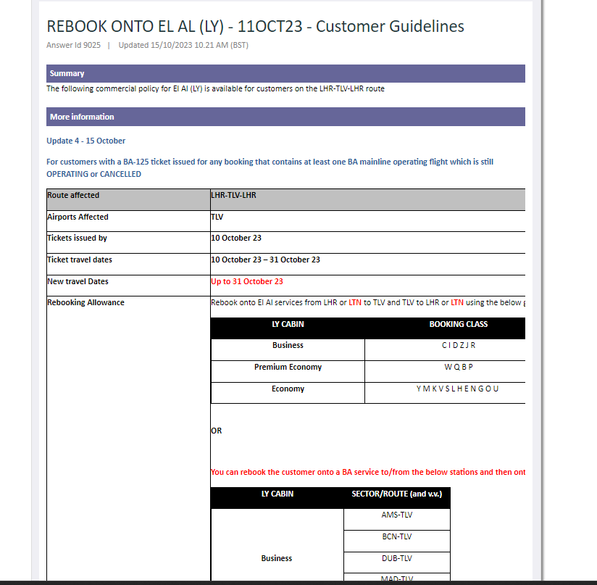Click the REBOOK ONTO EL AL page title
Viewport: 597px width, 585px height.
tap(255, 27)
